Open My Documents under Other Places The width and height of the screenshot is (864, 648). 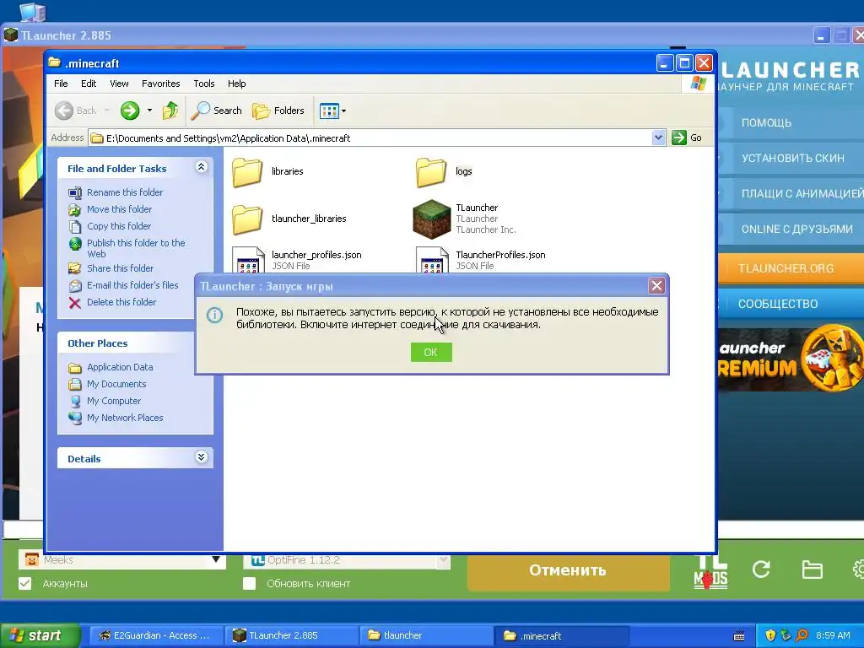click(116, 384)
